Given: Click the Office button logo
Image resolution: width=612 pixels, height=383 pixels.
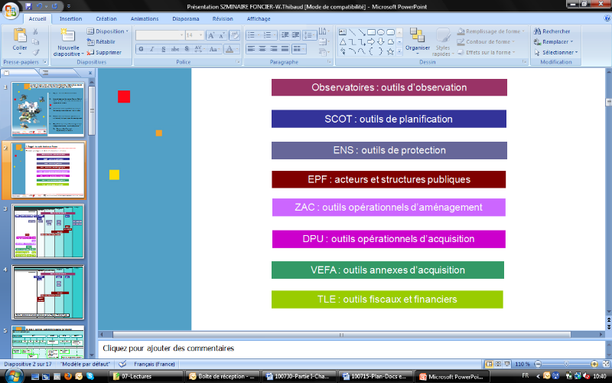Looking at the screenshot, I should (11, 8).
